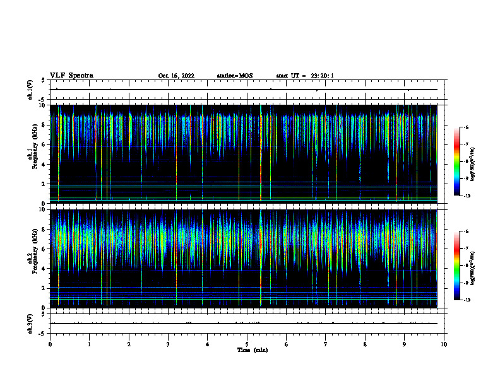
Task: Click the ch.2 color bar 'log(PSD)' label
Action: click(473, 268)
